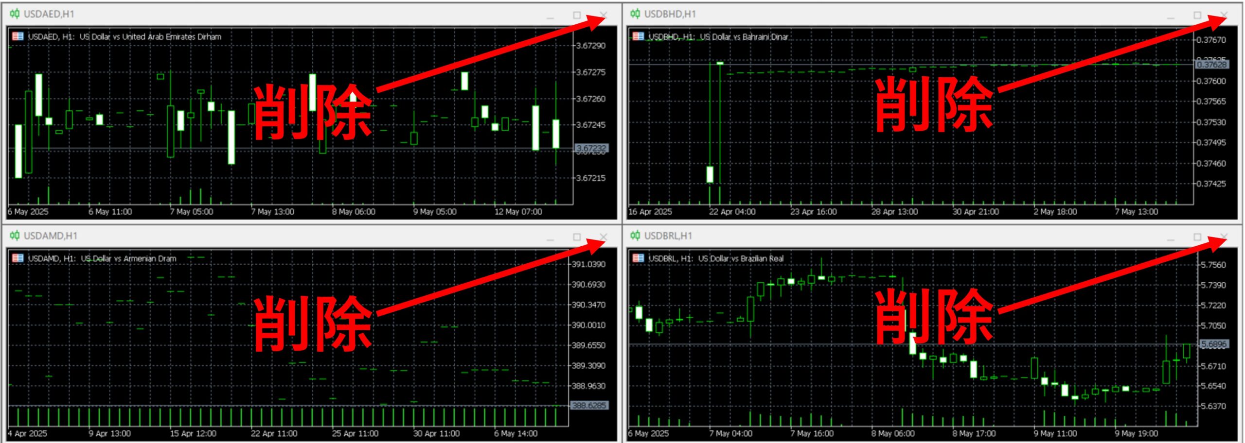The height and width of the screenshot is (443, 1245).
Task: Click the candlestick icon in USDBRL title bar
Action: (635, 235)
